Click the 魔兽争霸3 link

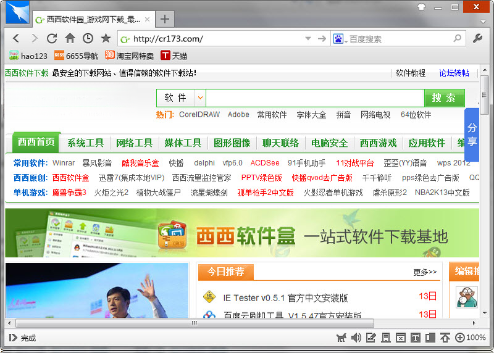[x=69, y=193]
